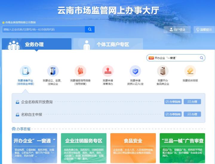Image resolution: width=215 pixels, height=164 pixels.
Task: Click the red HOT badge in search box
Action: point(151,58)
